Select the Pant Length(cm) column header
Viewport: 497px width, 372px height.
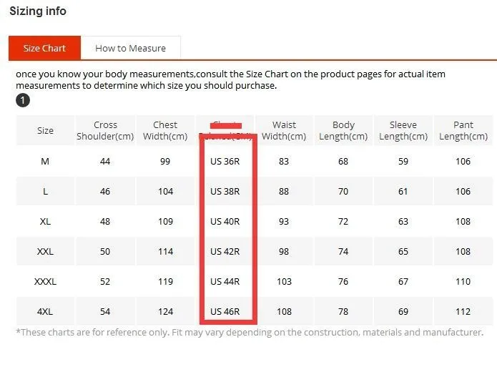(x=463, y=131)
